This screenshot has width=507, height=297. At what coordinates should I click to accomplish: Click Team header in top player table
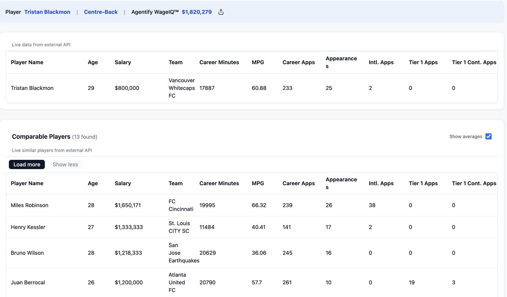pyautogui.click(x=176, y=62)
